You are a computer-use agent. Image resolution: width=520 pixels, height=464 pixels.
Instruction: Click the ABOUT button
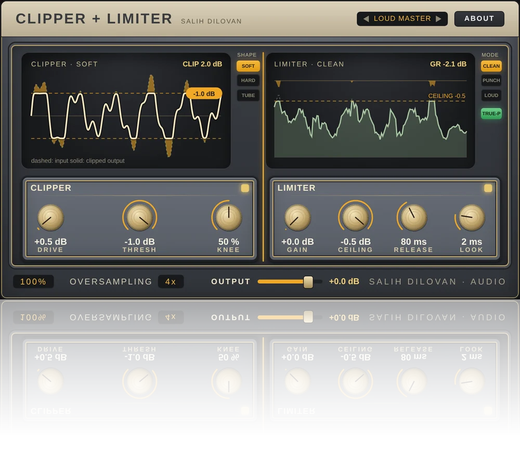pos(479,19)
